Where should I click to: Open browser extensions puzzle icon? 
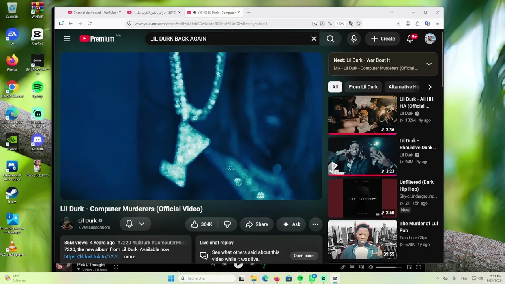pyautogui.click(x=417, y=24)
